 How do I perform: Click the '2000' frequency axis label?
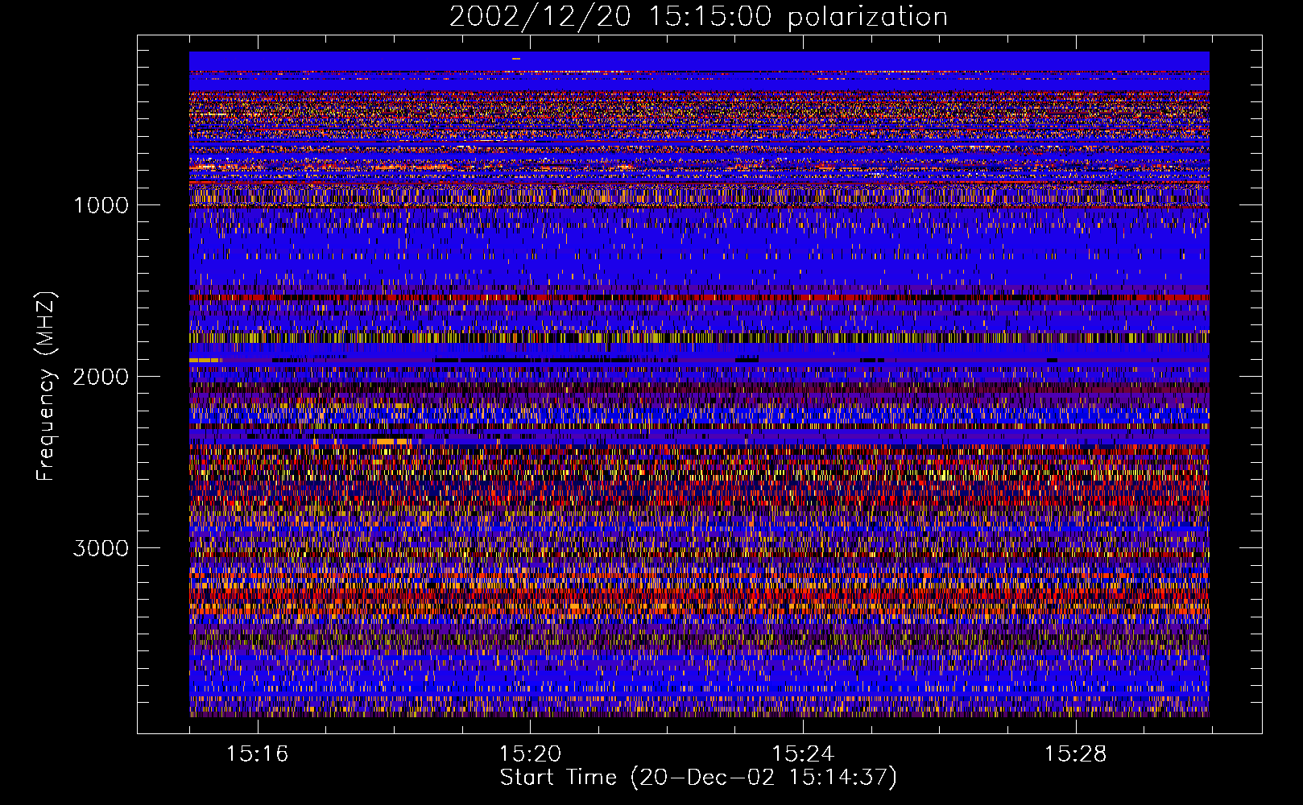pyautogui.click(x=101, y=377)
